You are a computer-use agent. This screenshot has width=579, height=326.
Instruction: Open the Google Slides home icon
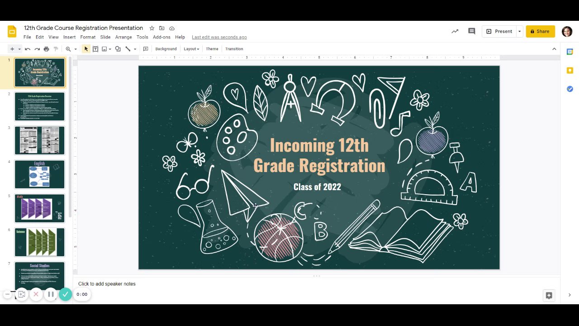click(x=12, y=32)
